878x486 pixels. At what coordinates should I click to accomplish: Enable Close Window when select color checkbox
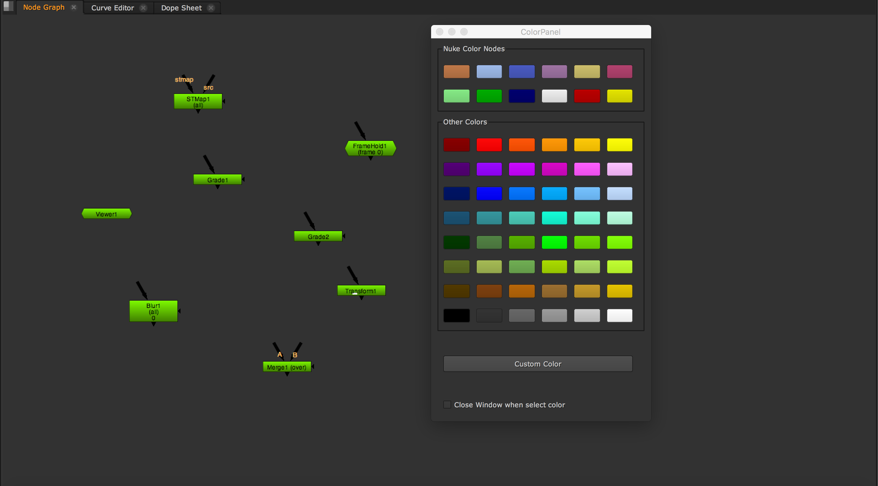pyautogui.click(x=447, y=405)
